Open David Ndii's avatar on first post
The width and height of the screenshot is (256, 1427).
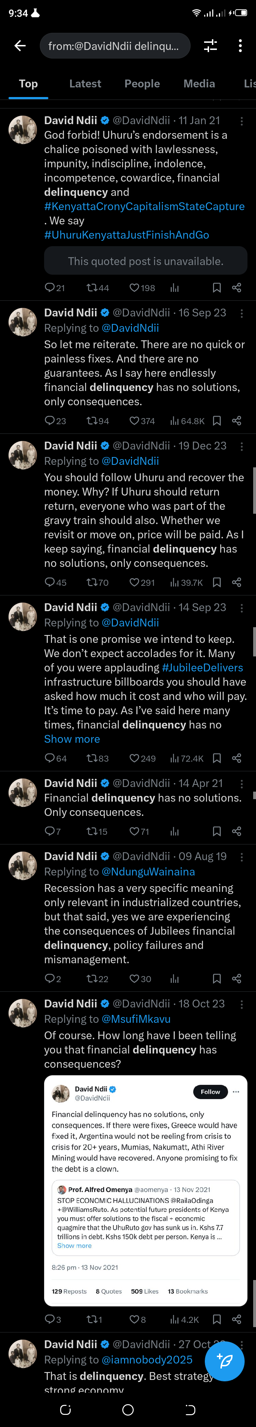(x=23, y=130)
